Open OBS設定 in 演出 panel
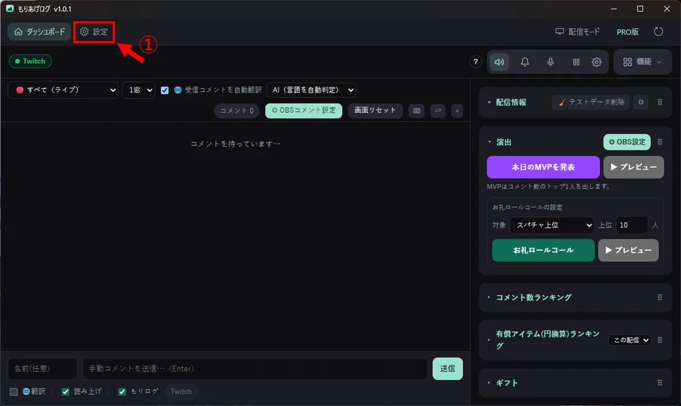The width and height of the screenshot is (681, 406). coord(627,142)
